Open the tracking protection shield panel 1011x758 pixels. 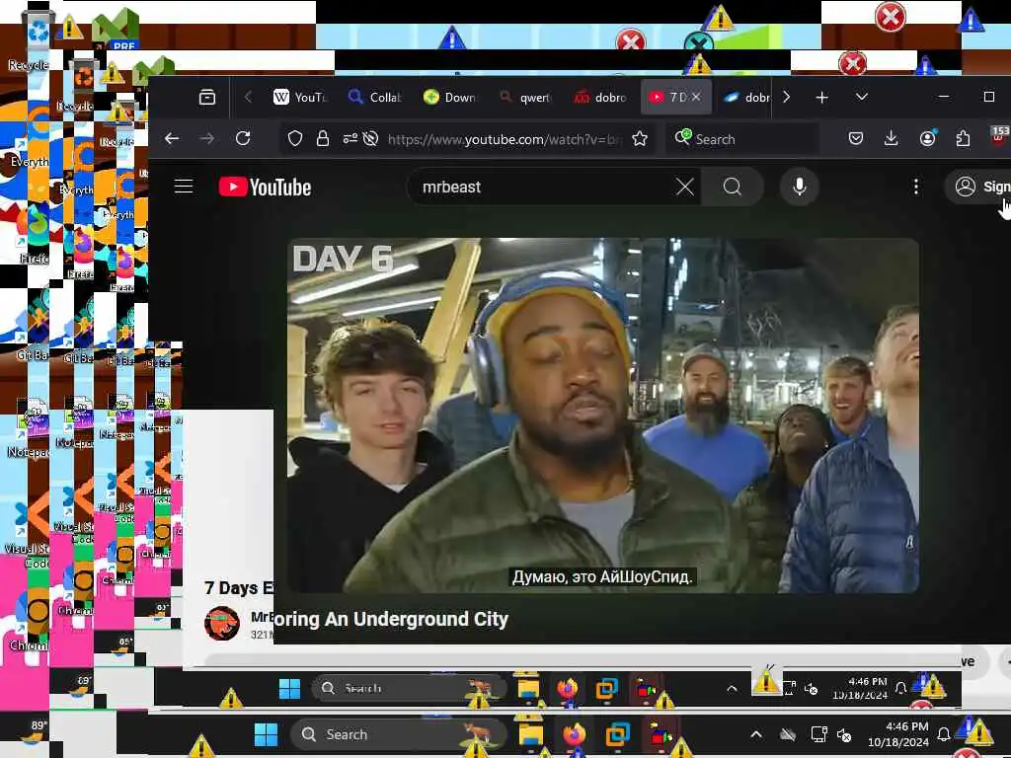(x=294, y=138)
